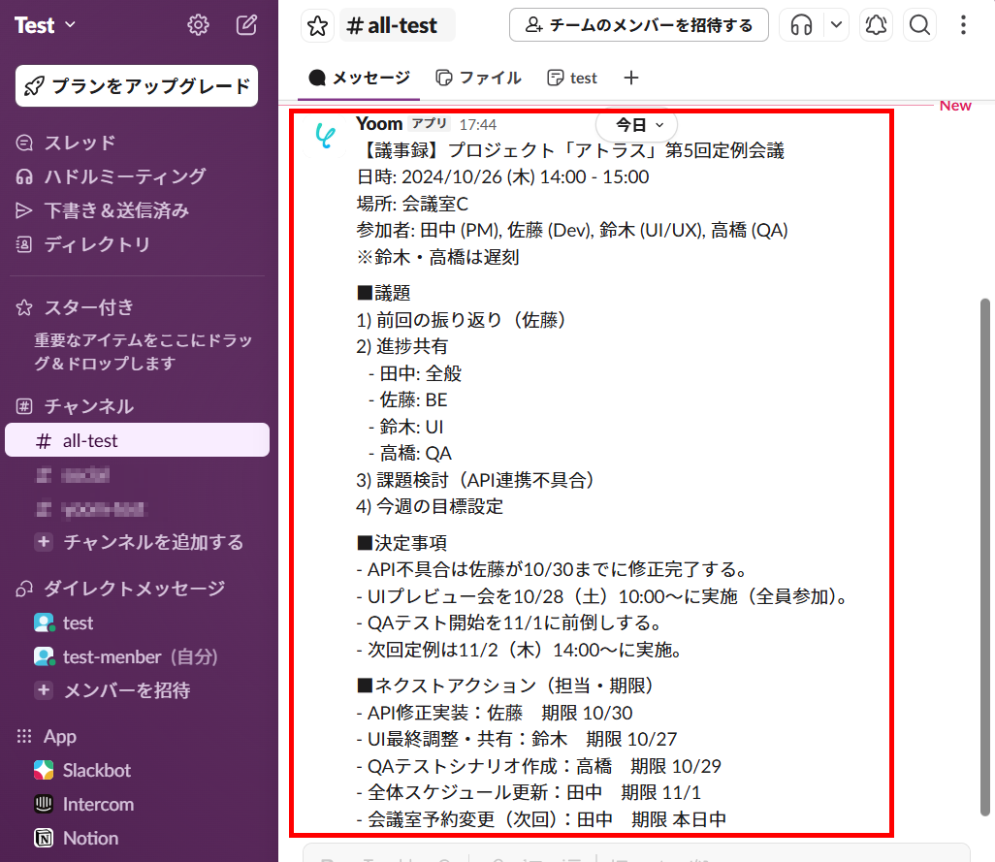995x862 pixels.
Task: Add a new tab with plus
Action: (x=631, y=78)
